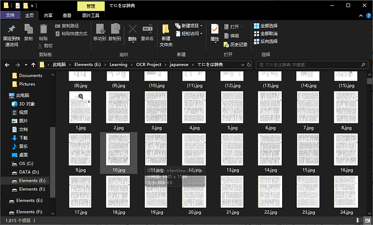Open Properties (属性) from the ribbon
373x225 pixels.
coord(215,30)
